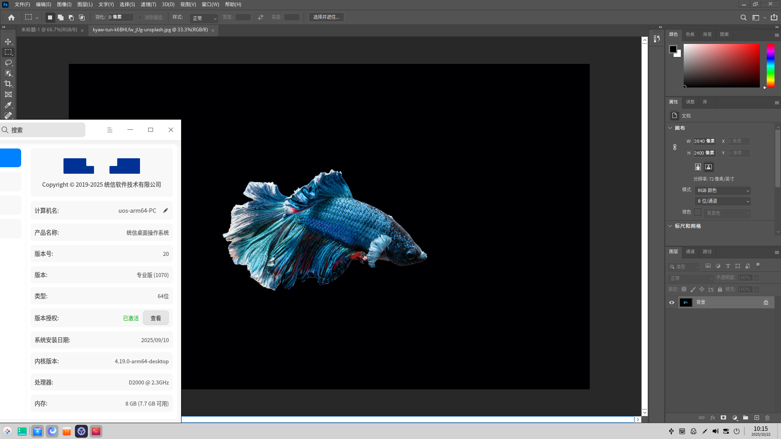Viewport: 781px width, 439px height.
Task: Create a new group folder icon
Action: coord(746,418)
